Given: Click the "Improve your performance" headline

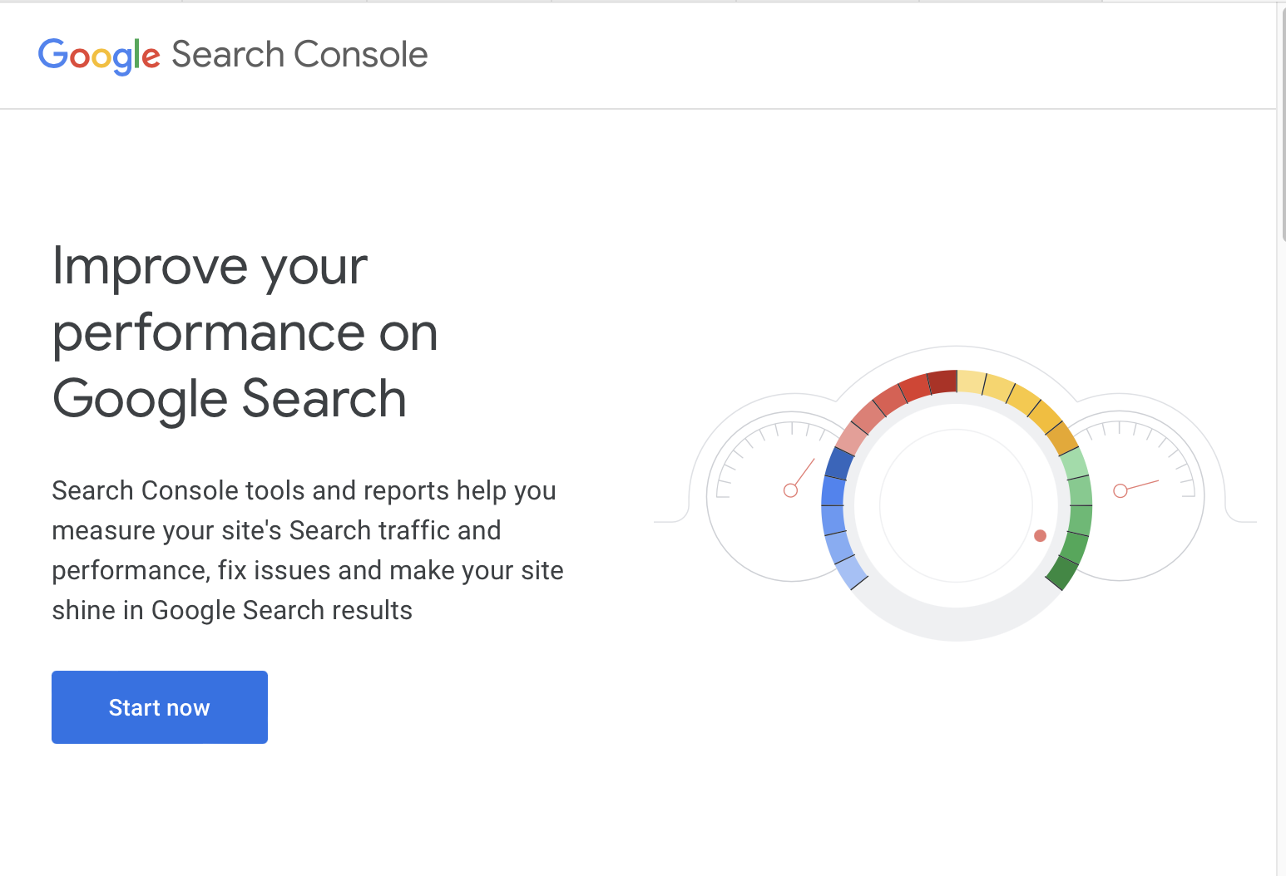Looking at the screenshot, I should pyautogui.click(x=245, y=332).
